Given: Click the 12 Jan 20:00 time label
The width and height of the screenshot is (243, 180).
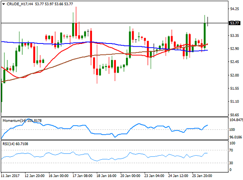Looking at the screenshot, I should (x=35, y=176).
